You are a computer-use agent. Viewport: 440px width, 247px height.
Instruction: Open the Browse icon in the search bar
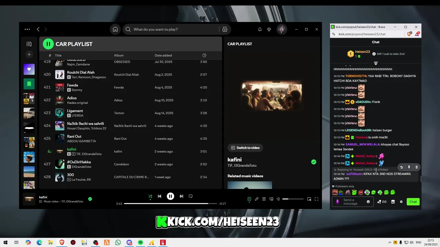(x=225, y=30)
